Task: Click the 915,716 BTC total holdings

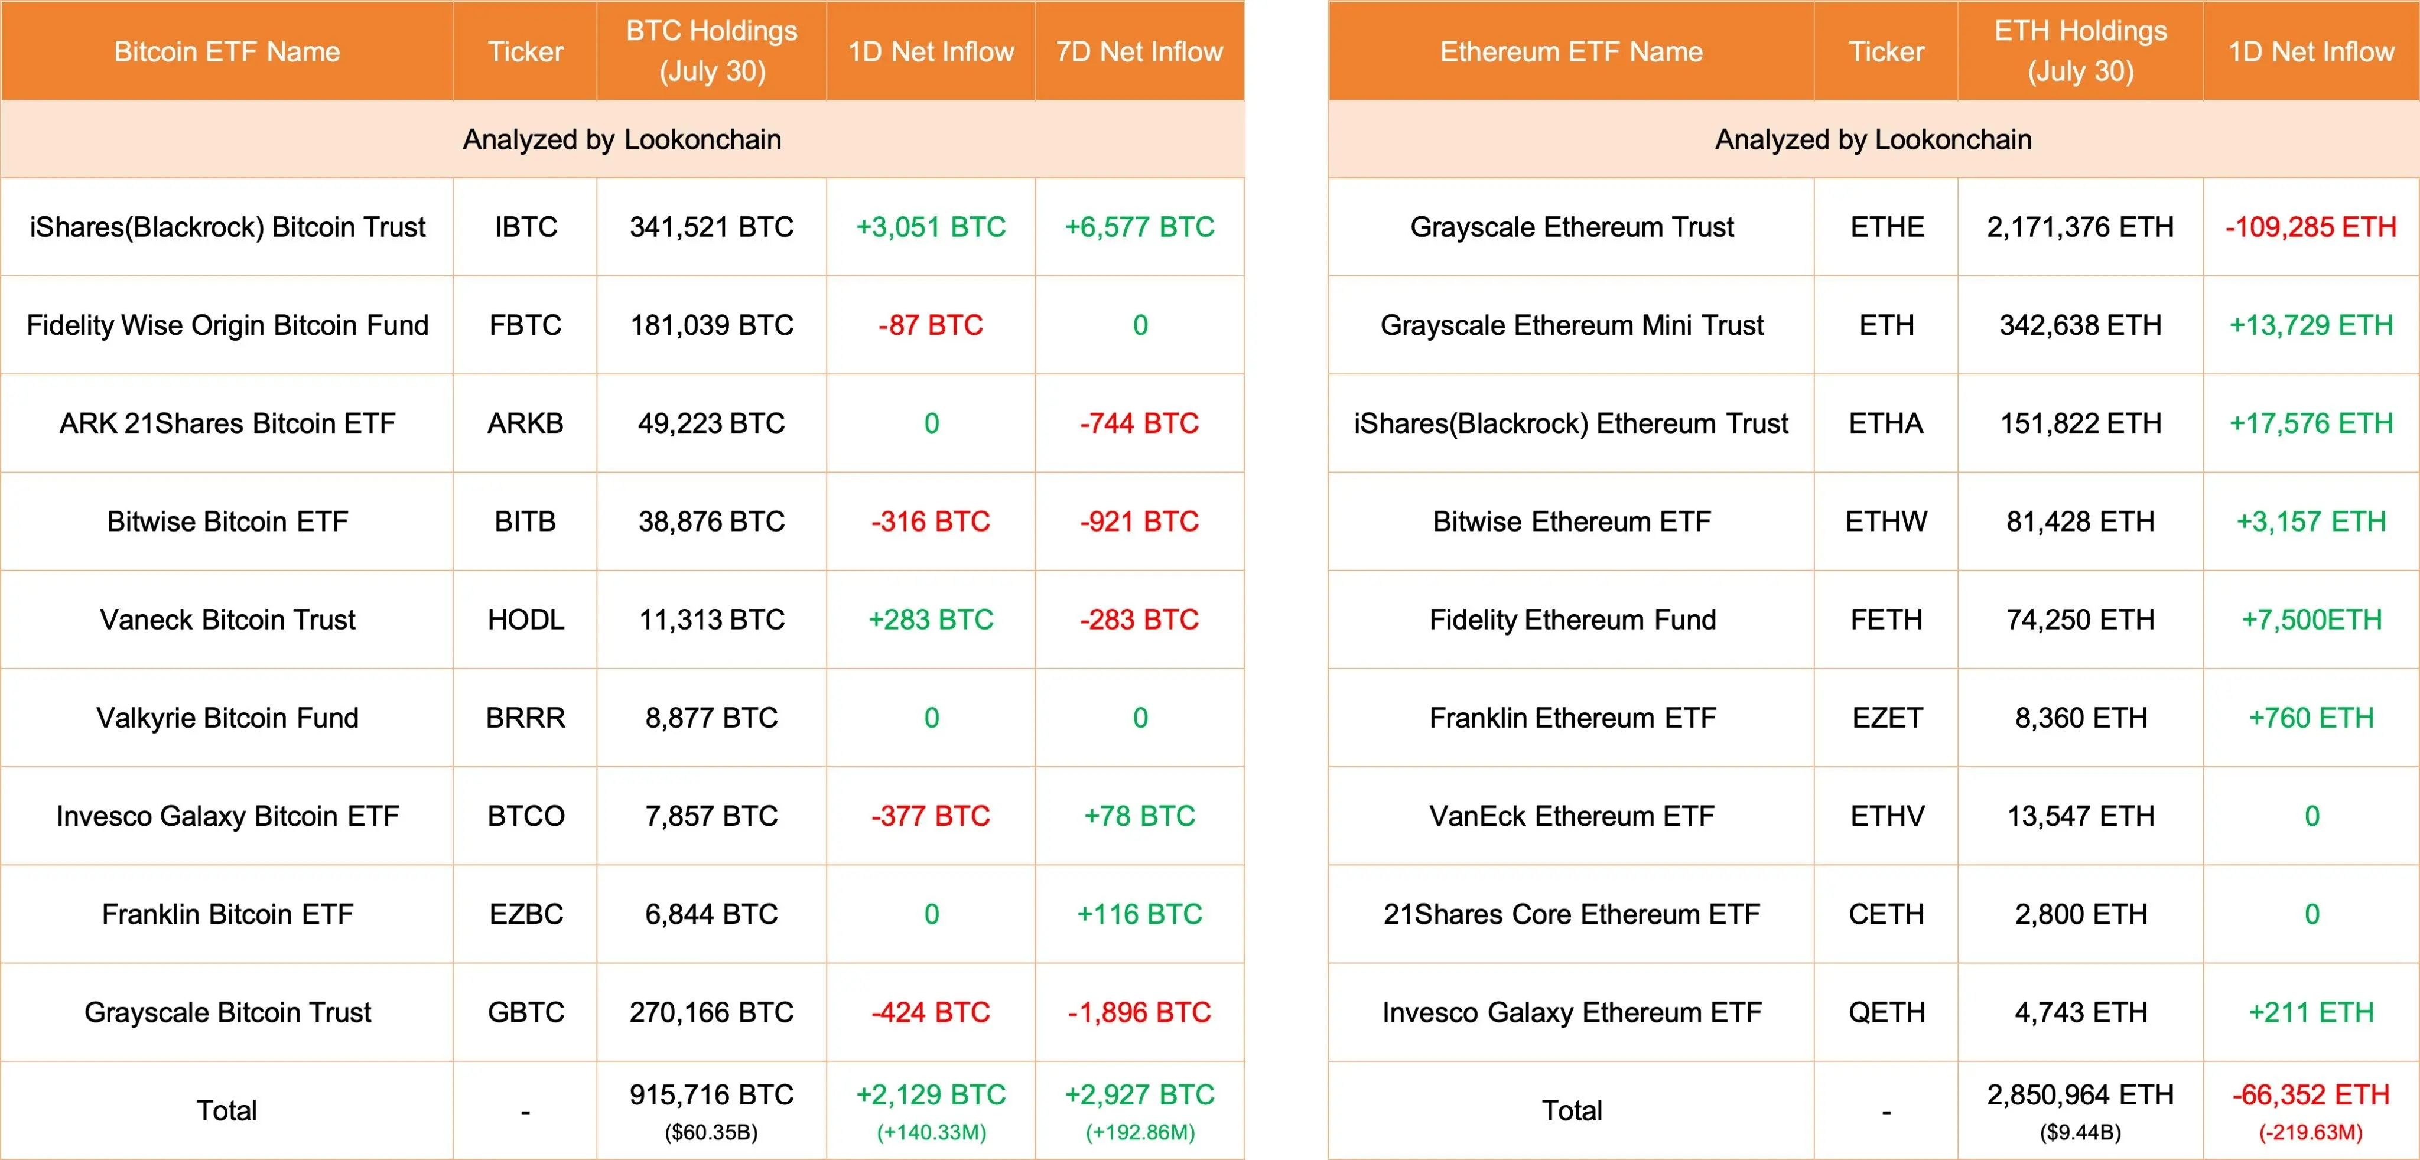Action: 711,1094
